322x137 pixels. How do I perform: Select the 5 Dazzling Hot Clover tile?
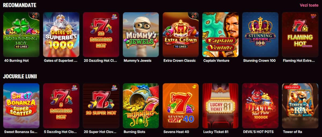pos(61,106)
